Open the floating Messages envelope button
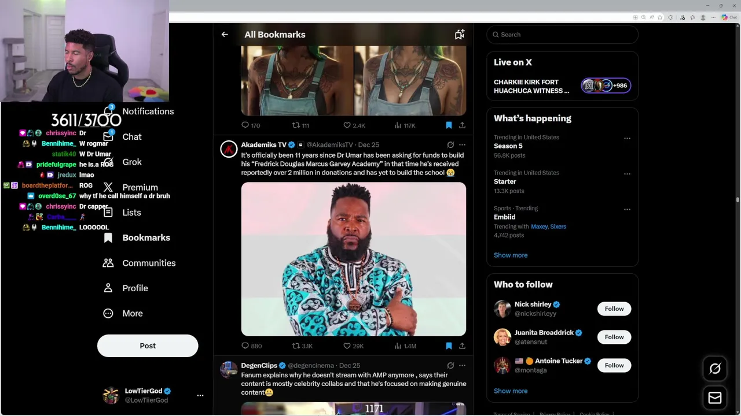The width and height of the screenshot is (741, 416). pos(715,398)
